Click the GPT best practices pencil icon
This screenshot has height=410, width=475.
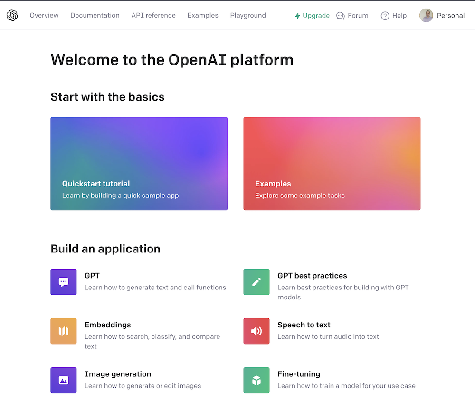pyautogui.click(x=256, y=282)
